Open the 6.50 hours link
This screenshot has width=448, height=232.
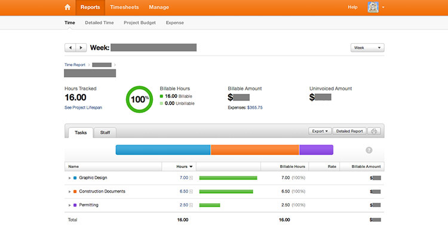[x=184, y=191]
